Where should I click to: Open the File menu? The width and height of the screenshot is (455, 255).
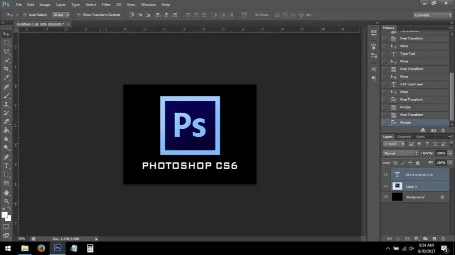point(18,4)
